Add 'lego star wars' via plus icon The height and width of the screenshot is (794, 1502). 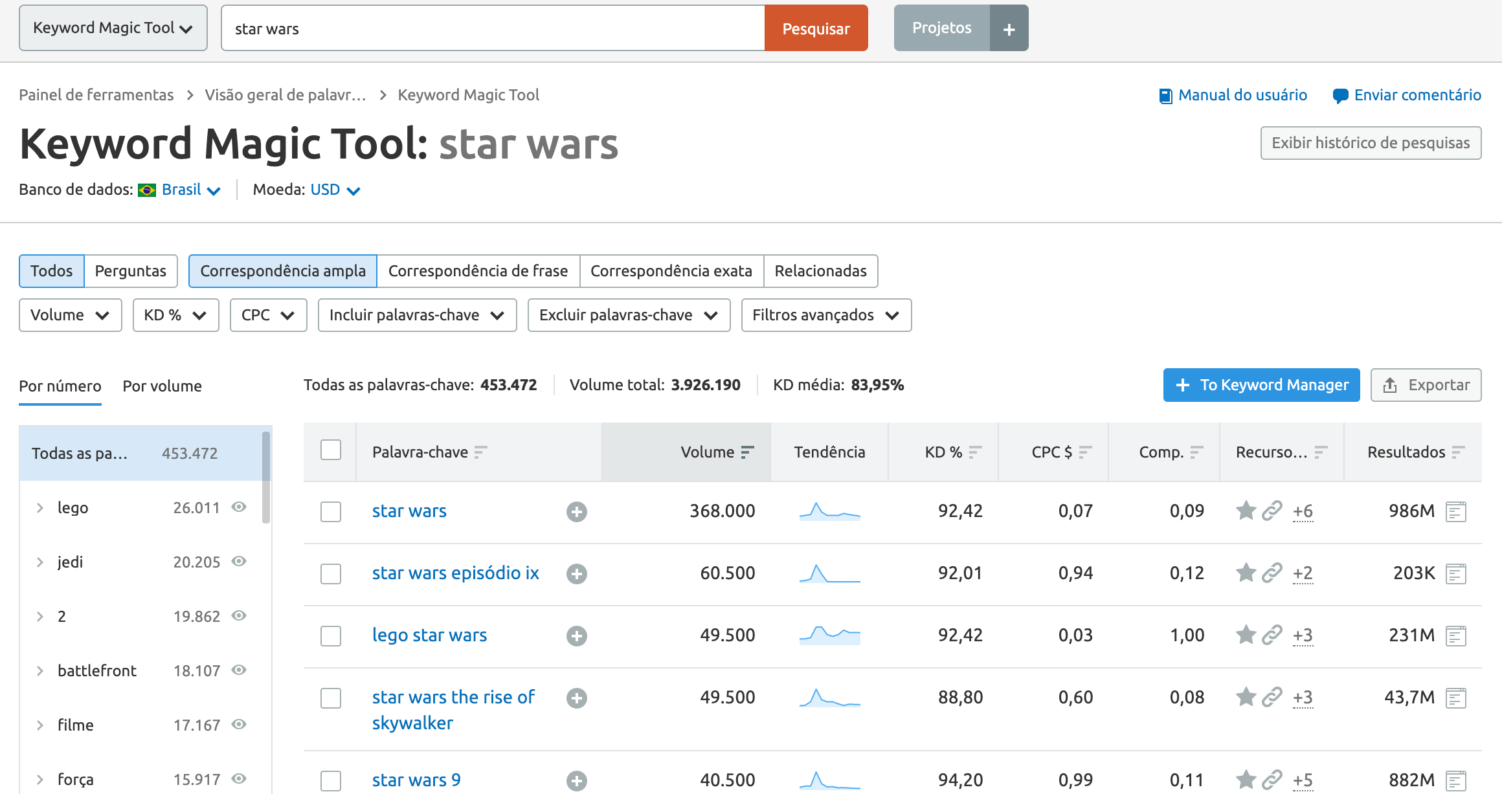[x=576, y=636]
